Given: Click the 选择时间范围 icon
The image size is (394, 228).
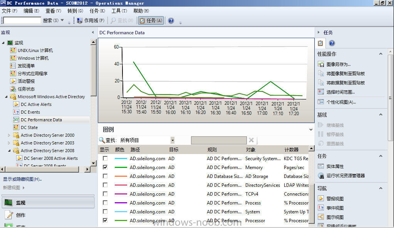Looking at the screenshot, I should click(x=321, y=92).
